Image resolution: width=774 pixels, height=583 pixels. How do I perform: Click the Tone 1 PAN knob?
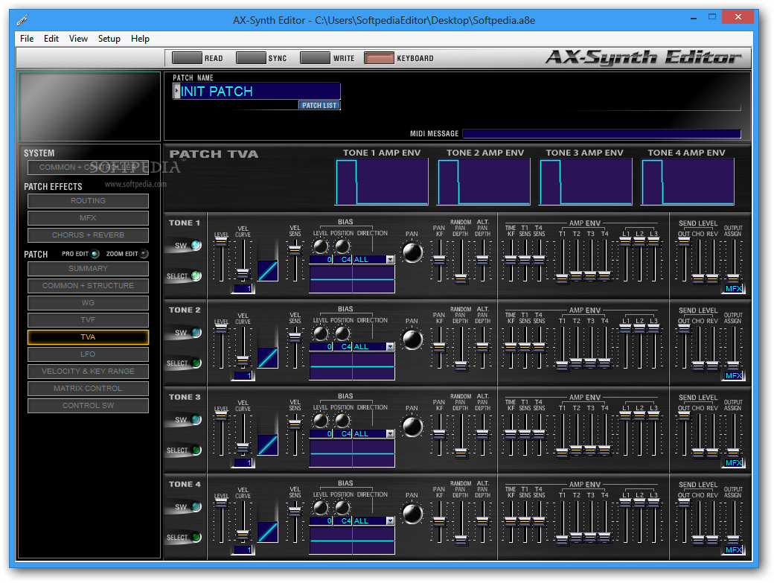[x=412, y=252]
